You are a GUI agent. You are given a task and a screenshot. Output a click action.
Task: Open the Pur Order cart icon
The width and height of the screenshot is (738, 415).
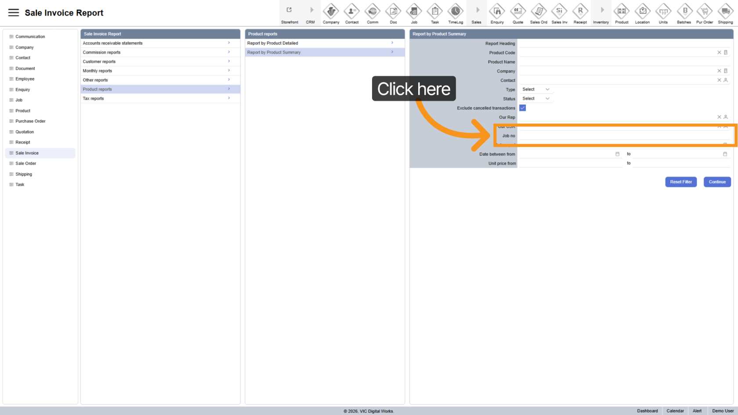(x=705, y=11)
